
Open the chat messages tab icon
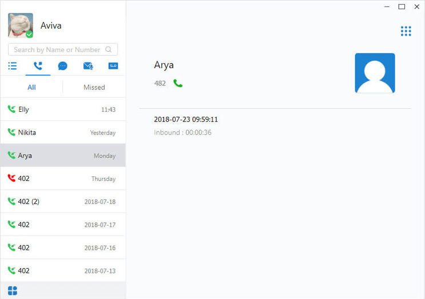click(62, 66)
